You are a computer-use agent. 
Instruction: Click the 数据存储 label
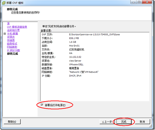coord(47,64)
